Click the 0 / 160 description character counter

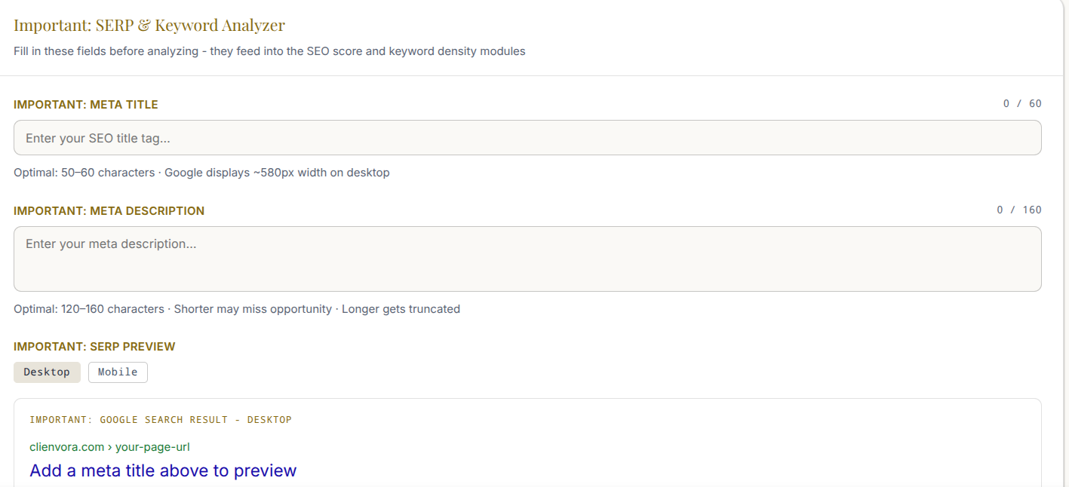click(1019, 210)
